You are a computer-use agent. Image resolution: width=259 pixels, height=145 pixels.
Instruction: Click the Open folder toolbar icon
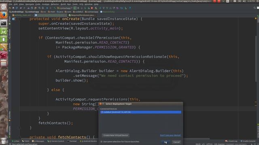[10, 8]
